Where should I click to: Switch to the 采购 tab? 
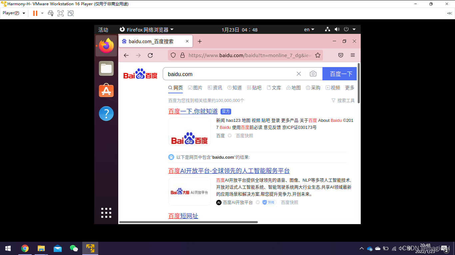pos(313,88)
